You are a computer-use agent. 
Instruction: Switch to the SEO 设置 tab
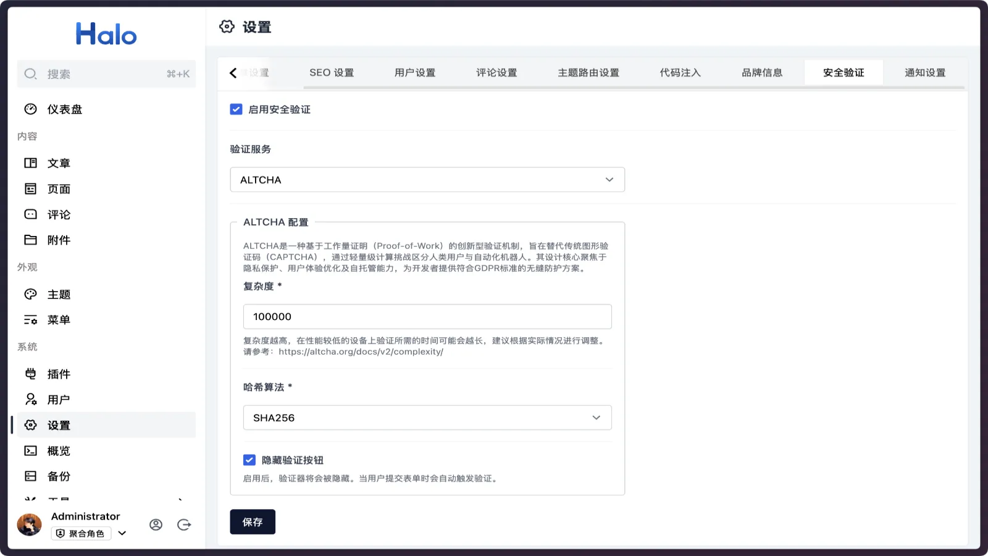pos(332,72)
